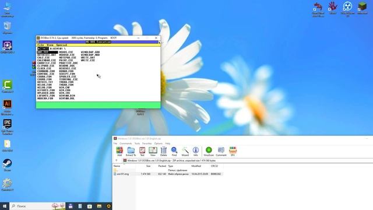Select drive A icon in MS-DOS Executive
This screenshot has height=210, width=373.
43,48
